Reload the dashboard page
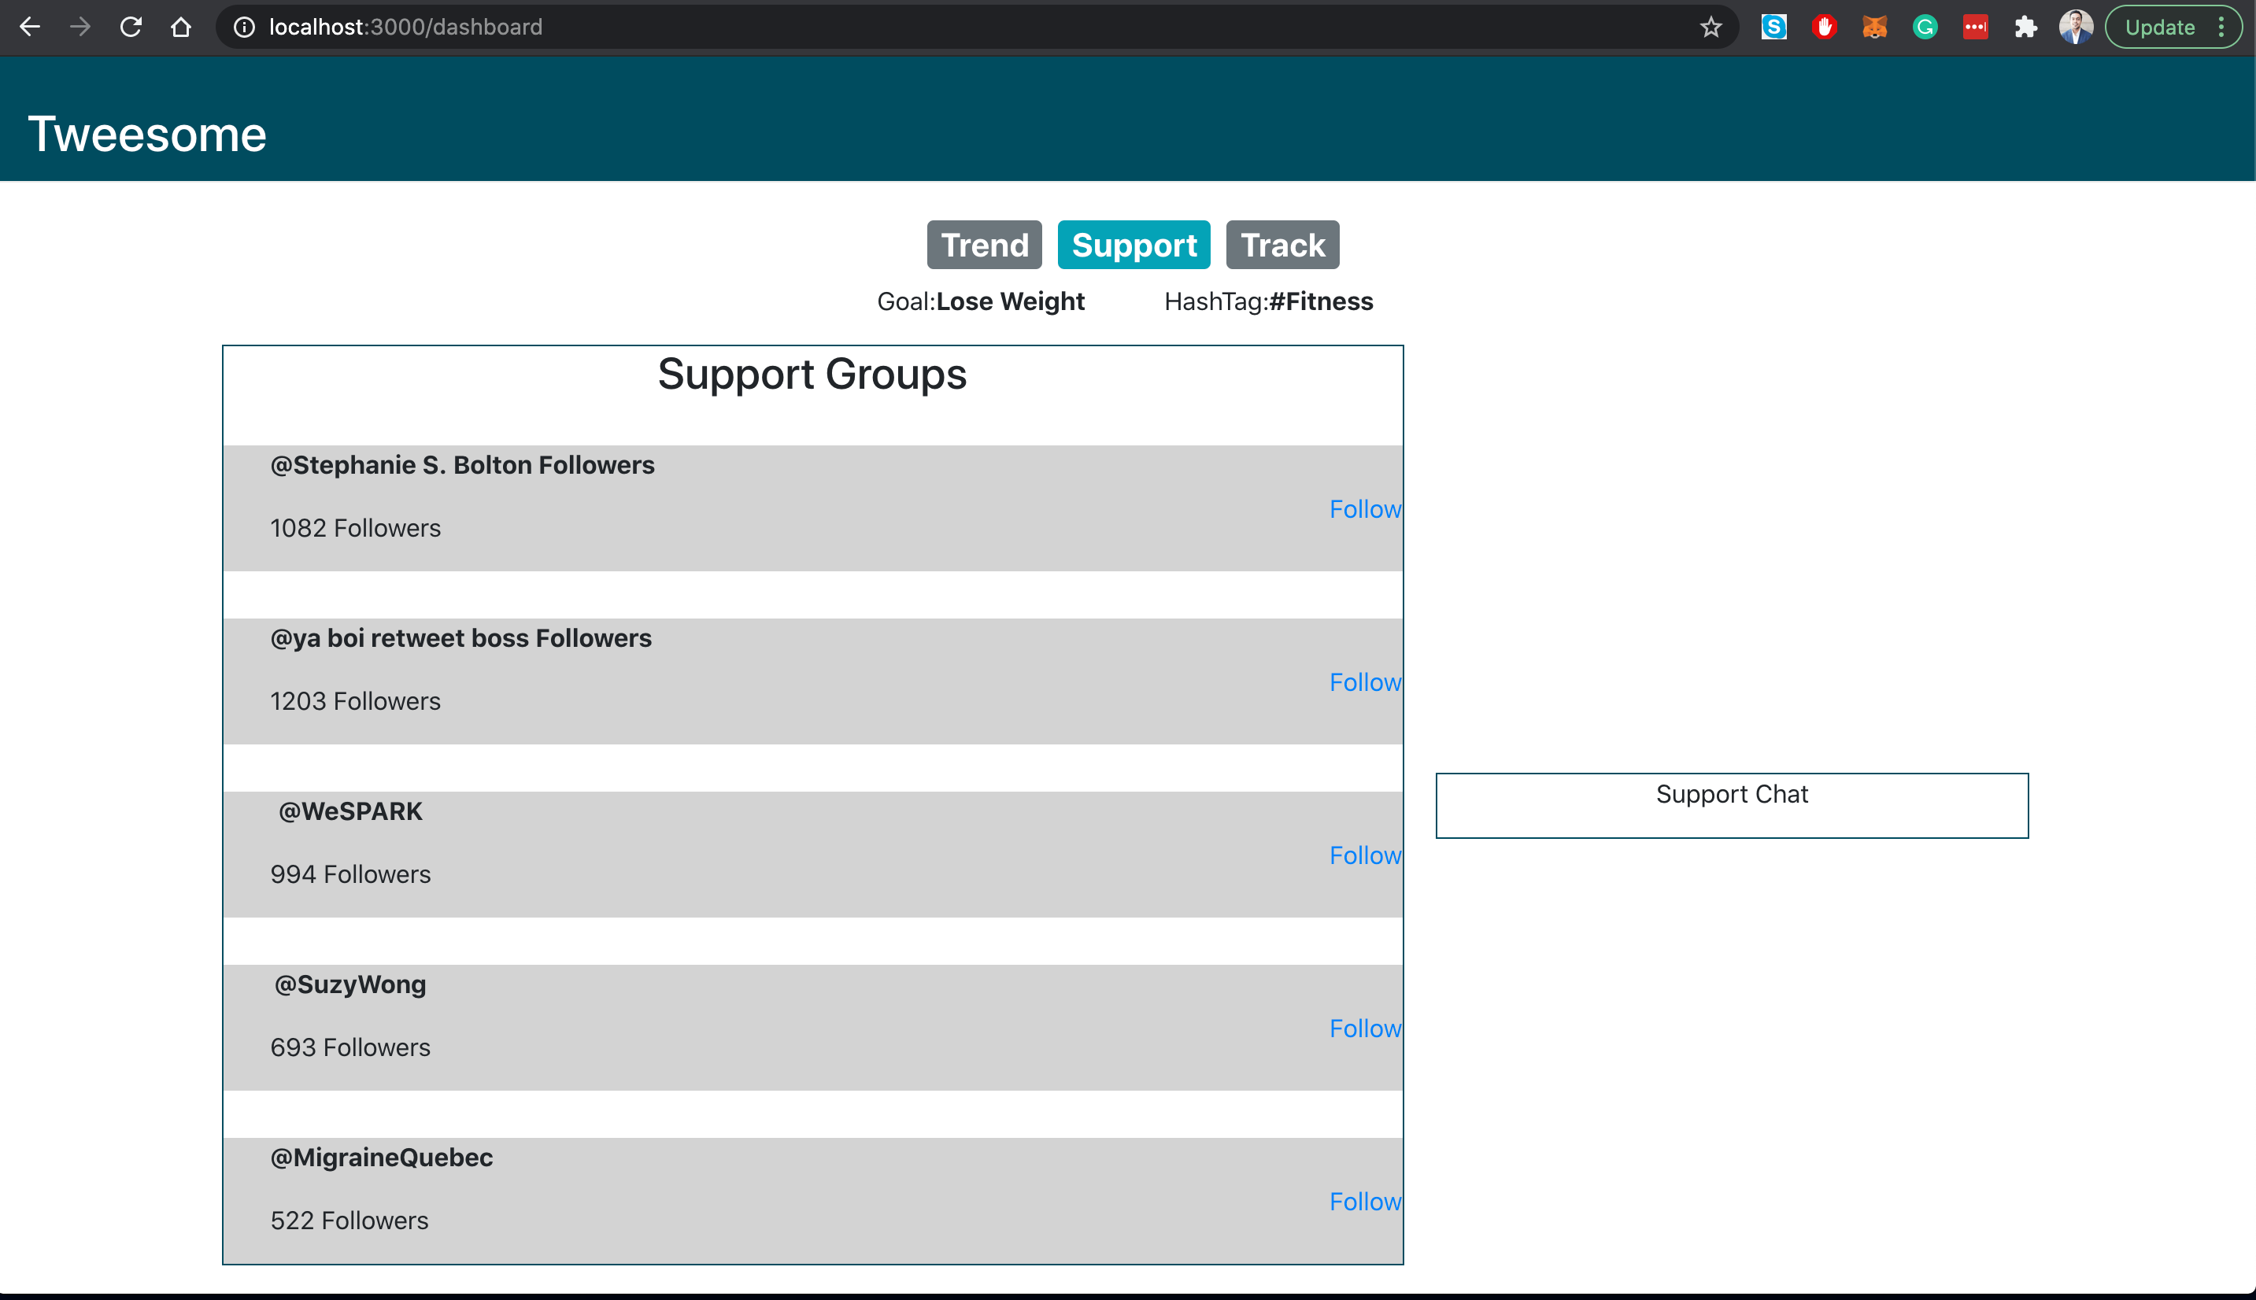The image size is (2256, 1300). (x=131, y=27)
